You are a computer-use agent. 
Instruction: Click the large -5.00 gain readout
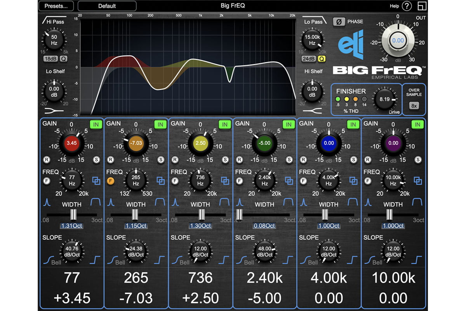click(x=264, y=298)
